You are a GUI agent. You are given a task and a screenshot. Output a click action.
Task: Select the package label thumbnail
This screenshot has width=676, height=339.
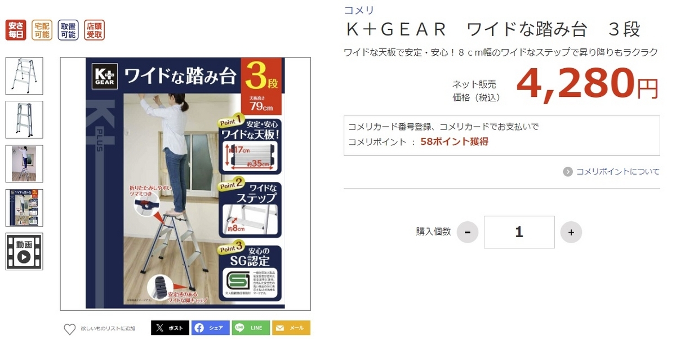click(x=24, y=208)
